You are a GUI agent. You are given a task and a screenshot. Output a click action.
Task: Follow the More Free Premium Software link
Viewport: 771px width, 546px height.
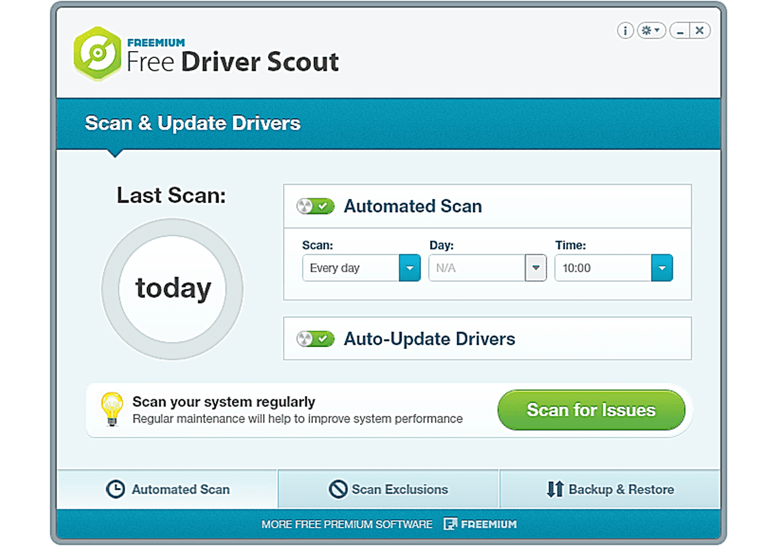347,524
